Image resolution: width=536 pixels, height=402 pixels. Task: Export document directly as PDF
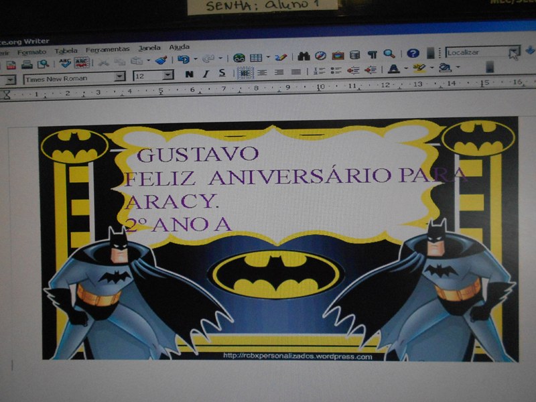pyautogui.click(x=11, y=64)
